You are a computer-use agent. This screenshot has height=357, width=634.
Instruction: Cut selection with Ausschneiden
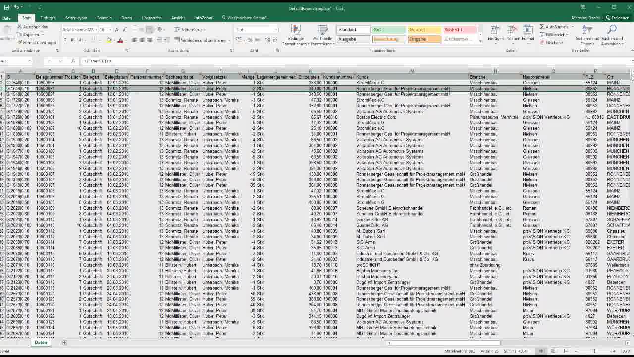(32, 27)
